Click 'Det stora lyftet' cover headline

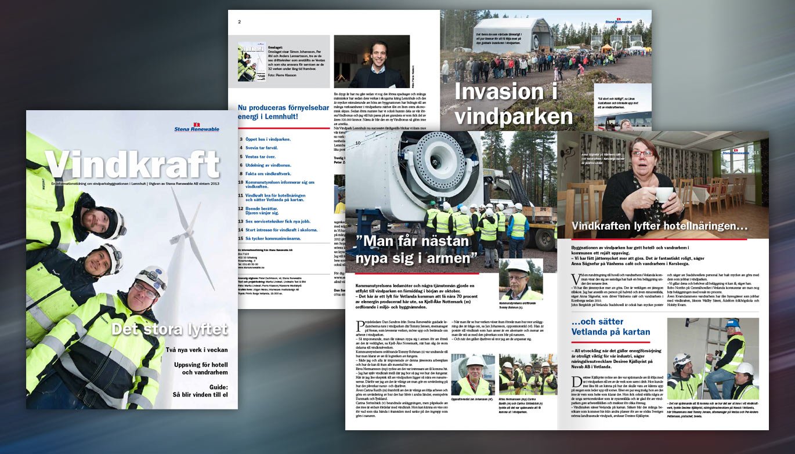pyautogui.click(x=169, y=329)
